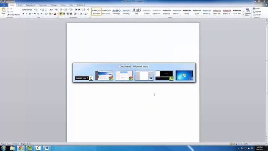Image resolution: width=268 pixels, height=151 pixels.
Task: Open the font size combo box
Action: (x=38, y=10)
